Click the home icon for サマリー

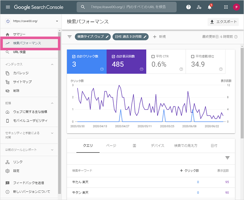[8, 34]
